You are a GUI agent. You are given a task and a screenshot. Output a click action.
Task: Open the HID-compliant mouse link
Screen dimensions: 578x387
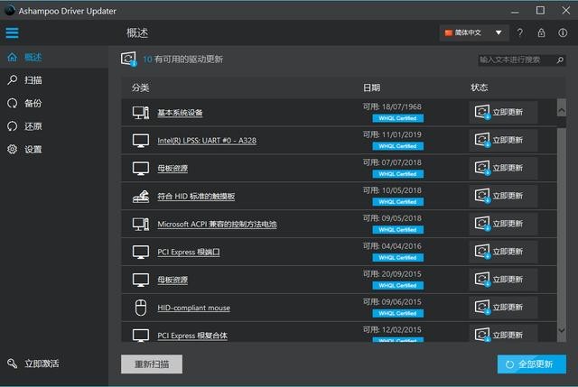(x=194, y=308)
